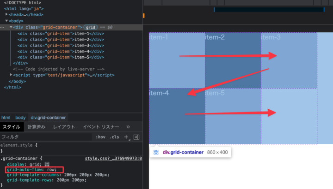
Task: Select the closing </html> tag line
Action: [x=13, y=87]
